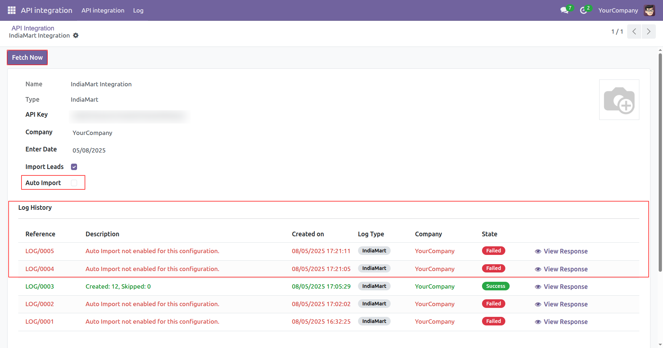Image resolution: width=663 pixels, height=348 pixels.
Task: Open the apps grid menu icon
Action: [x=11, y=10]
